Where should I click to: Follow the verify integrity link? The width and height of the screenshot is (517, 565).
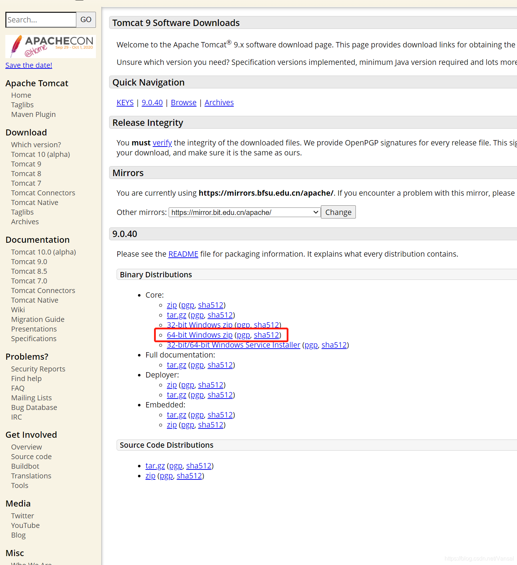[162, 143]
